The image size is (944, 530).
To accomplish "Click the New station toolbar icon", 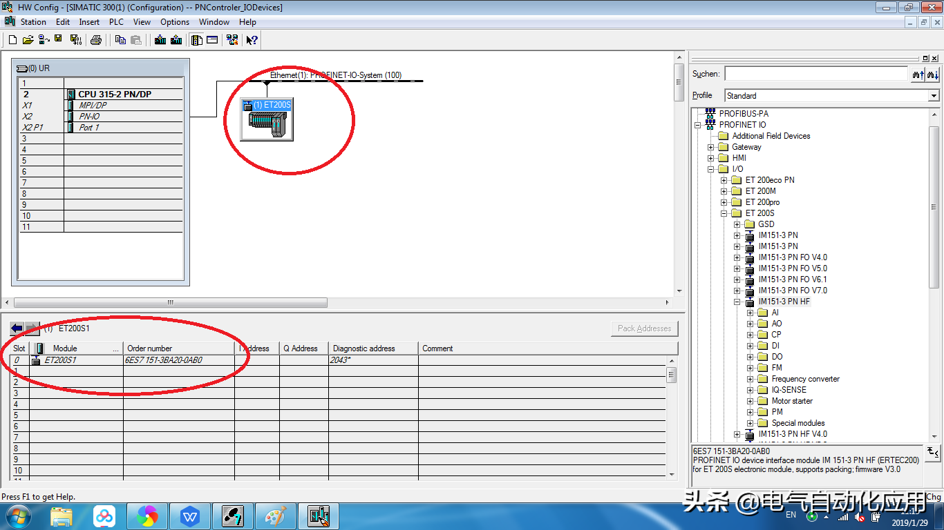I will pos(12,40).
